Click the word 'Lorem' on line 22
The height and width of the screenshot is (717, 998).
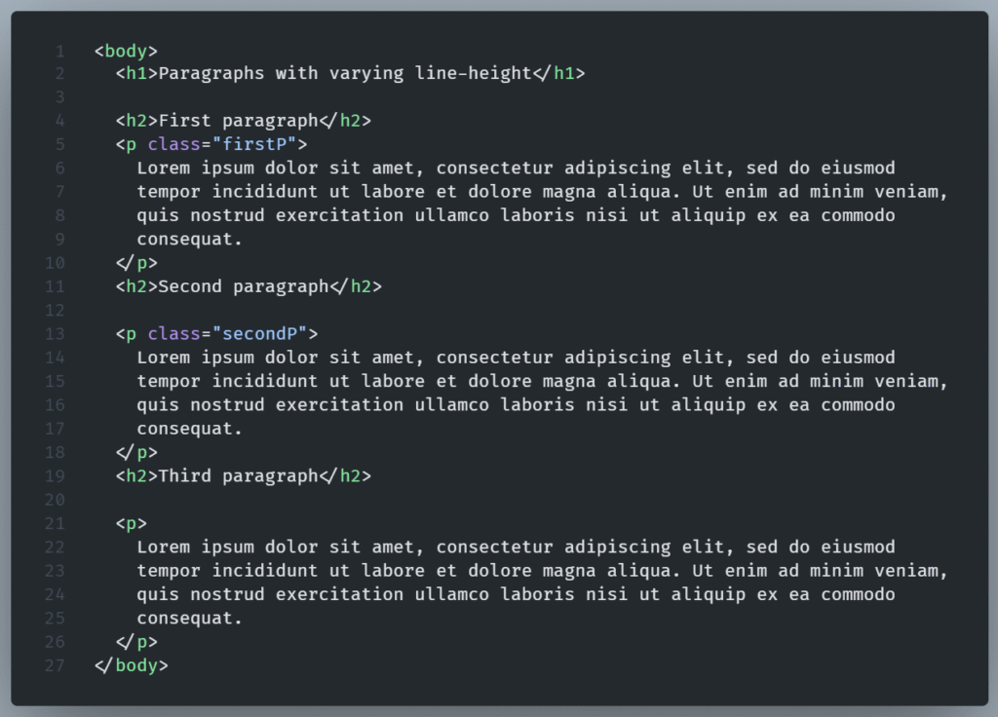click(x=163, y=547)
